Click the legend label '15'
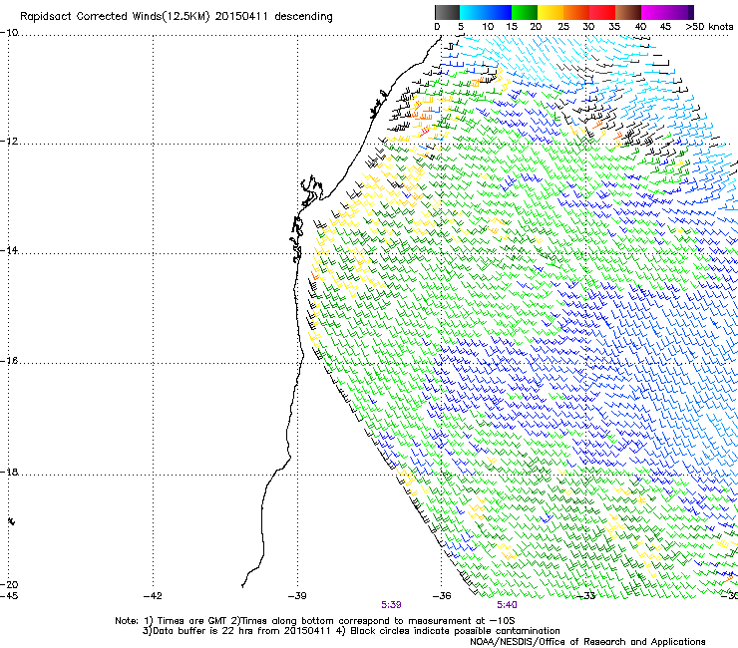738x648 pixels. [512, 27]
